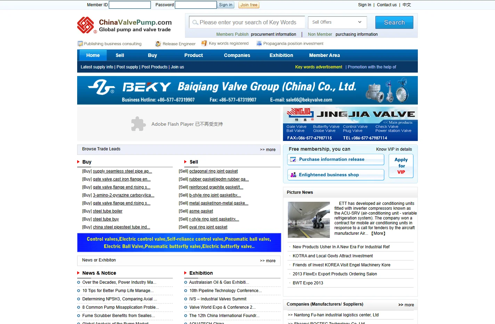
Task: Click the Enlightened business shop icon
Action: [293, 175]
